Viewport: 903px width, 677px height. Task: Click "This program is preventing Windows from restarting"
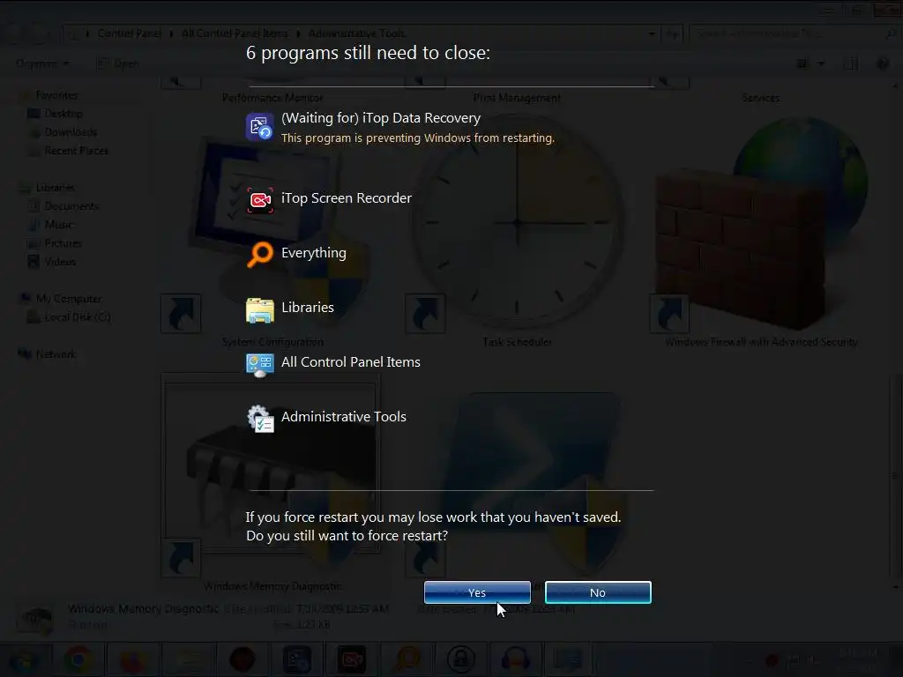tap(417, 138)
